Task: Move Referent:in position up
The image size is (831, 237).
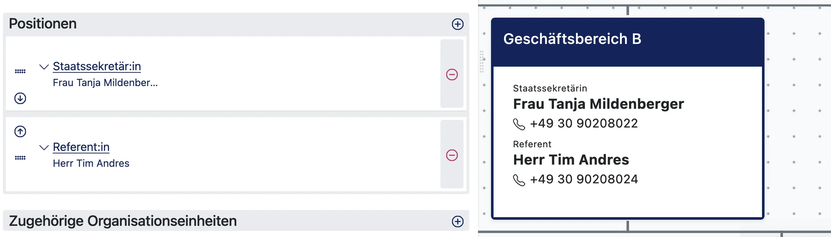Action: click(20, 131)
